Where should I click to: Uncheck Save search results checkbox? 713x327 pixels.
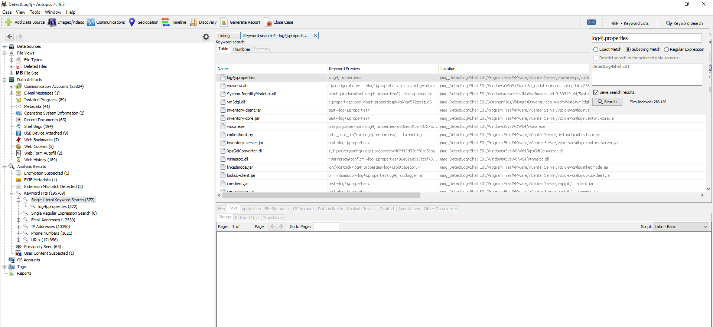coord(596,92)
